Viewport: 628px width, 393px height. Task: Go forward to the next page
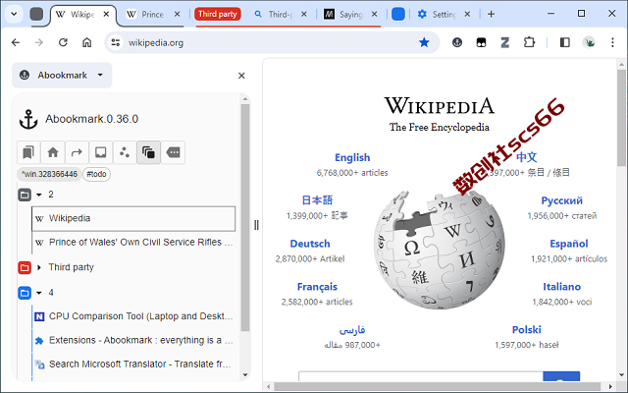[39, 42]
